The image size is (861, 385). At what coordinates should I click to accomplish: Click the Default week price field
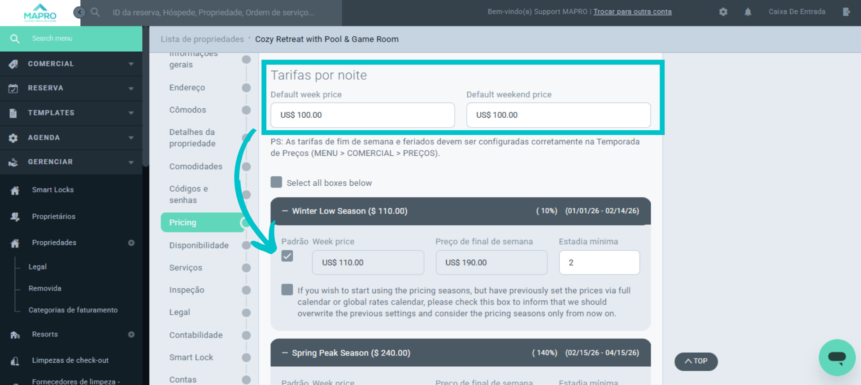click(362, 115)
